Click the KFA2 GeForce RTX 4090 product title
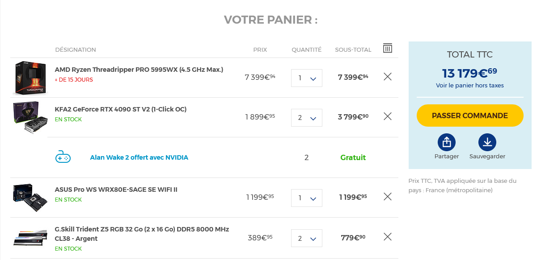Screen dimensions: 541x260 click(121, 109)
